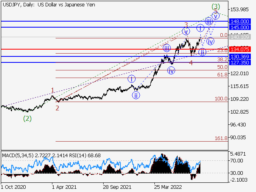Select the 100.0 Fibonacci level label
256x192 pixels.
click(221, 99)
